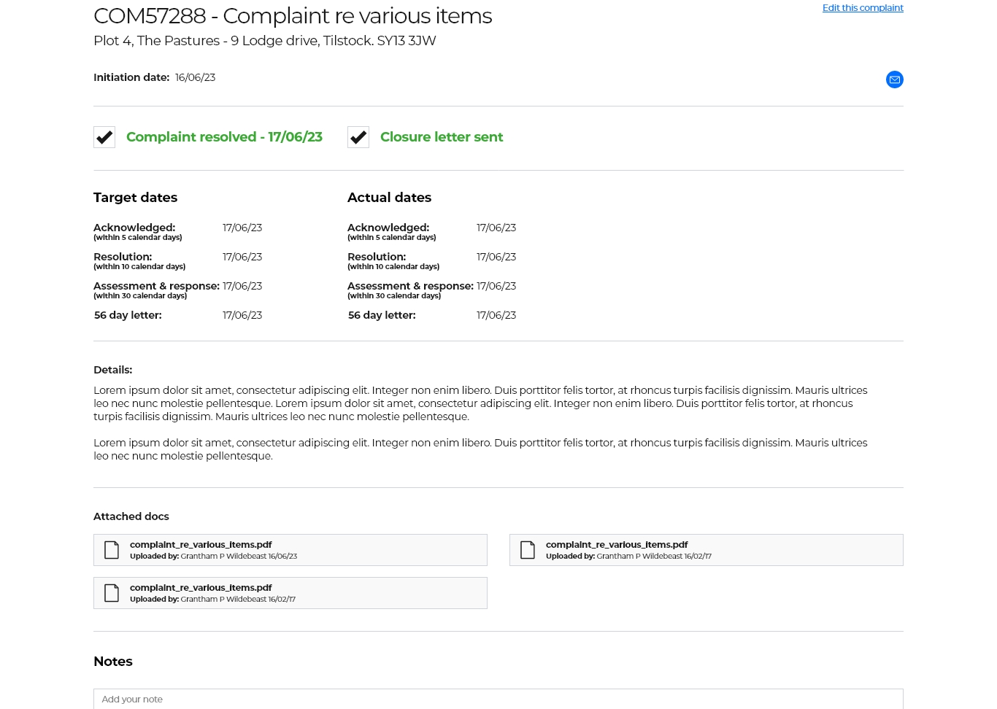Click the Add your note field
997x709 pixels.
498,699
